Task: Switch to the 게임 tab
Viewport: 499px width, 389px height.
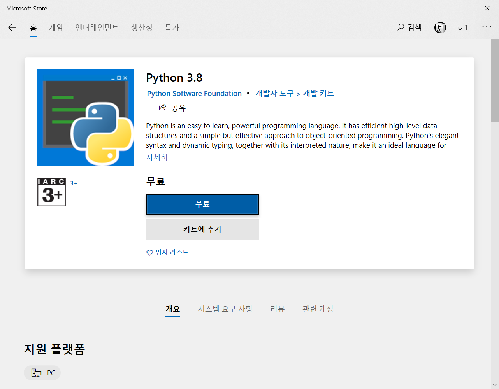Action: click(56, 28)
